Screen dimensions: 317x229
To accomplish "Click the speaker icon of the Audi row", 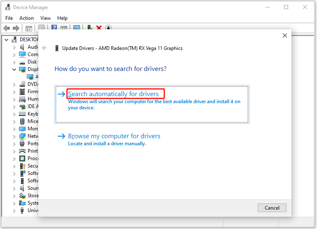I will point(22,47).
